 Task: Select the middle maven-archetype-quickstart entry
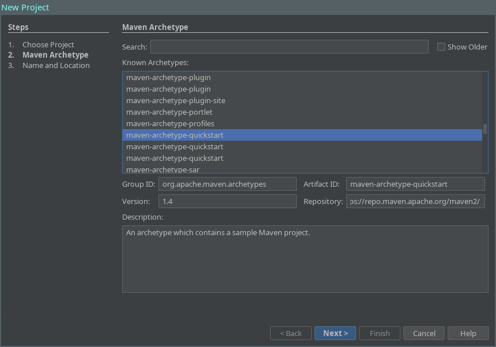point(175,146)
